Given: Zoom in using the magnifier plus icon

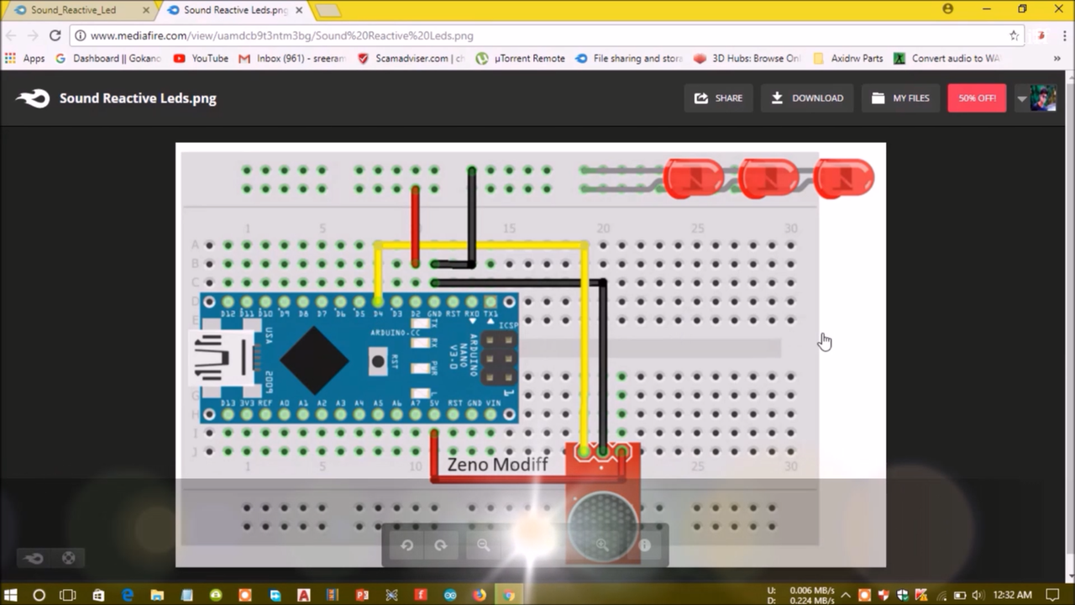Looking at the screenshot, I should [x=602, y=545].
